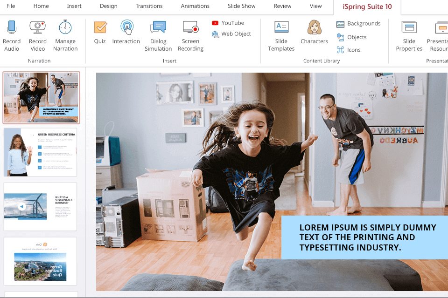Insert an Interaction

tap(126, 33)
